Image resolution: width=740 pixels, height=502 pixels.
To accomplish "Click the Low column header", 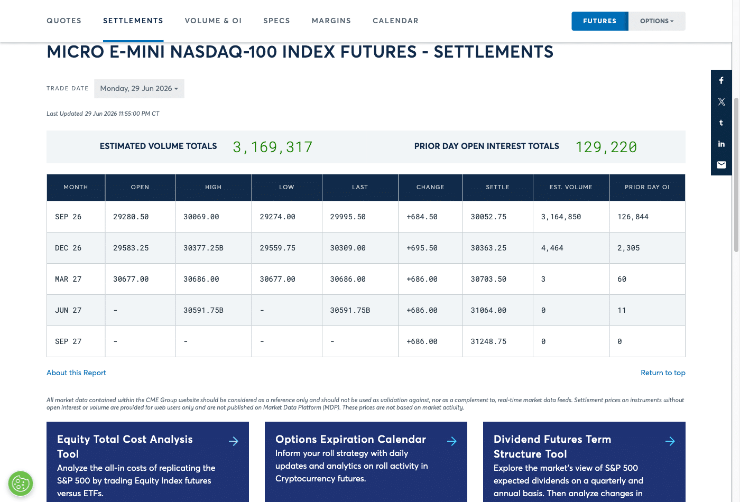I will 286,187.
